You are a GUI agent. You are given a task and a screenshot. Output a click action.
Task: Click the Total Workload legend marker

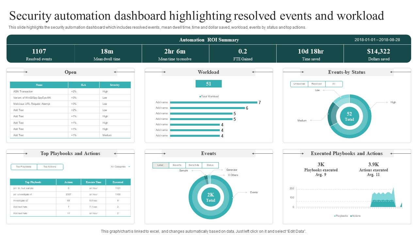[200, 97]
